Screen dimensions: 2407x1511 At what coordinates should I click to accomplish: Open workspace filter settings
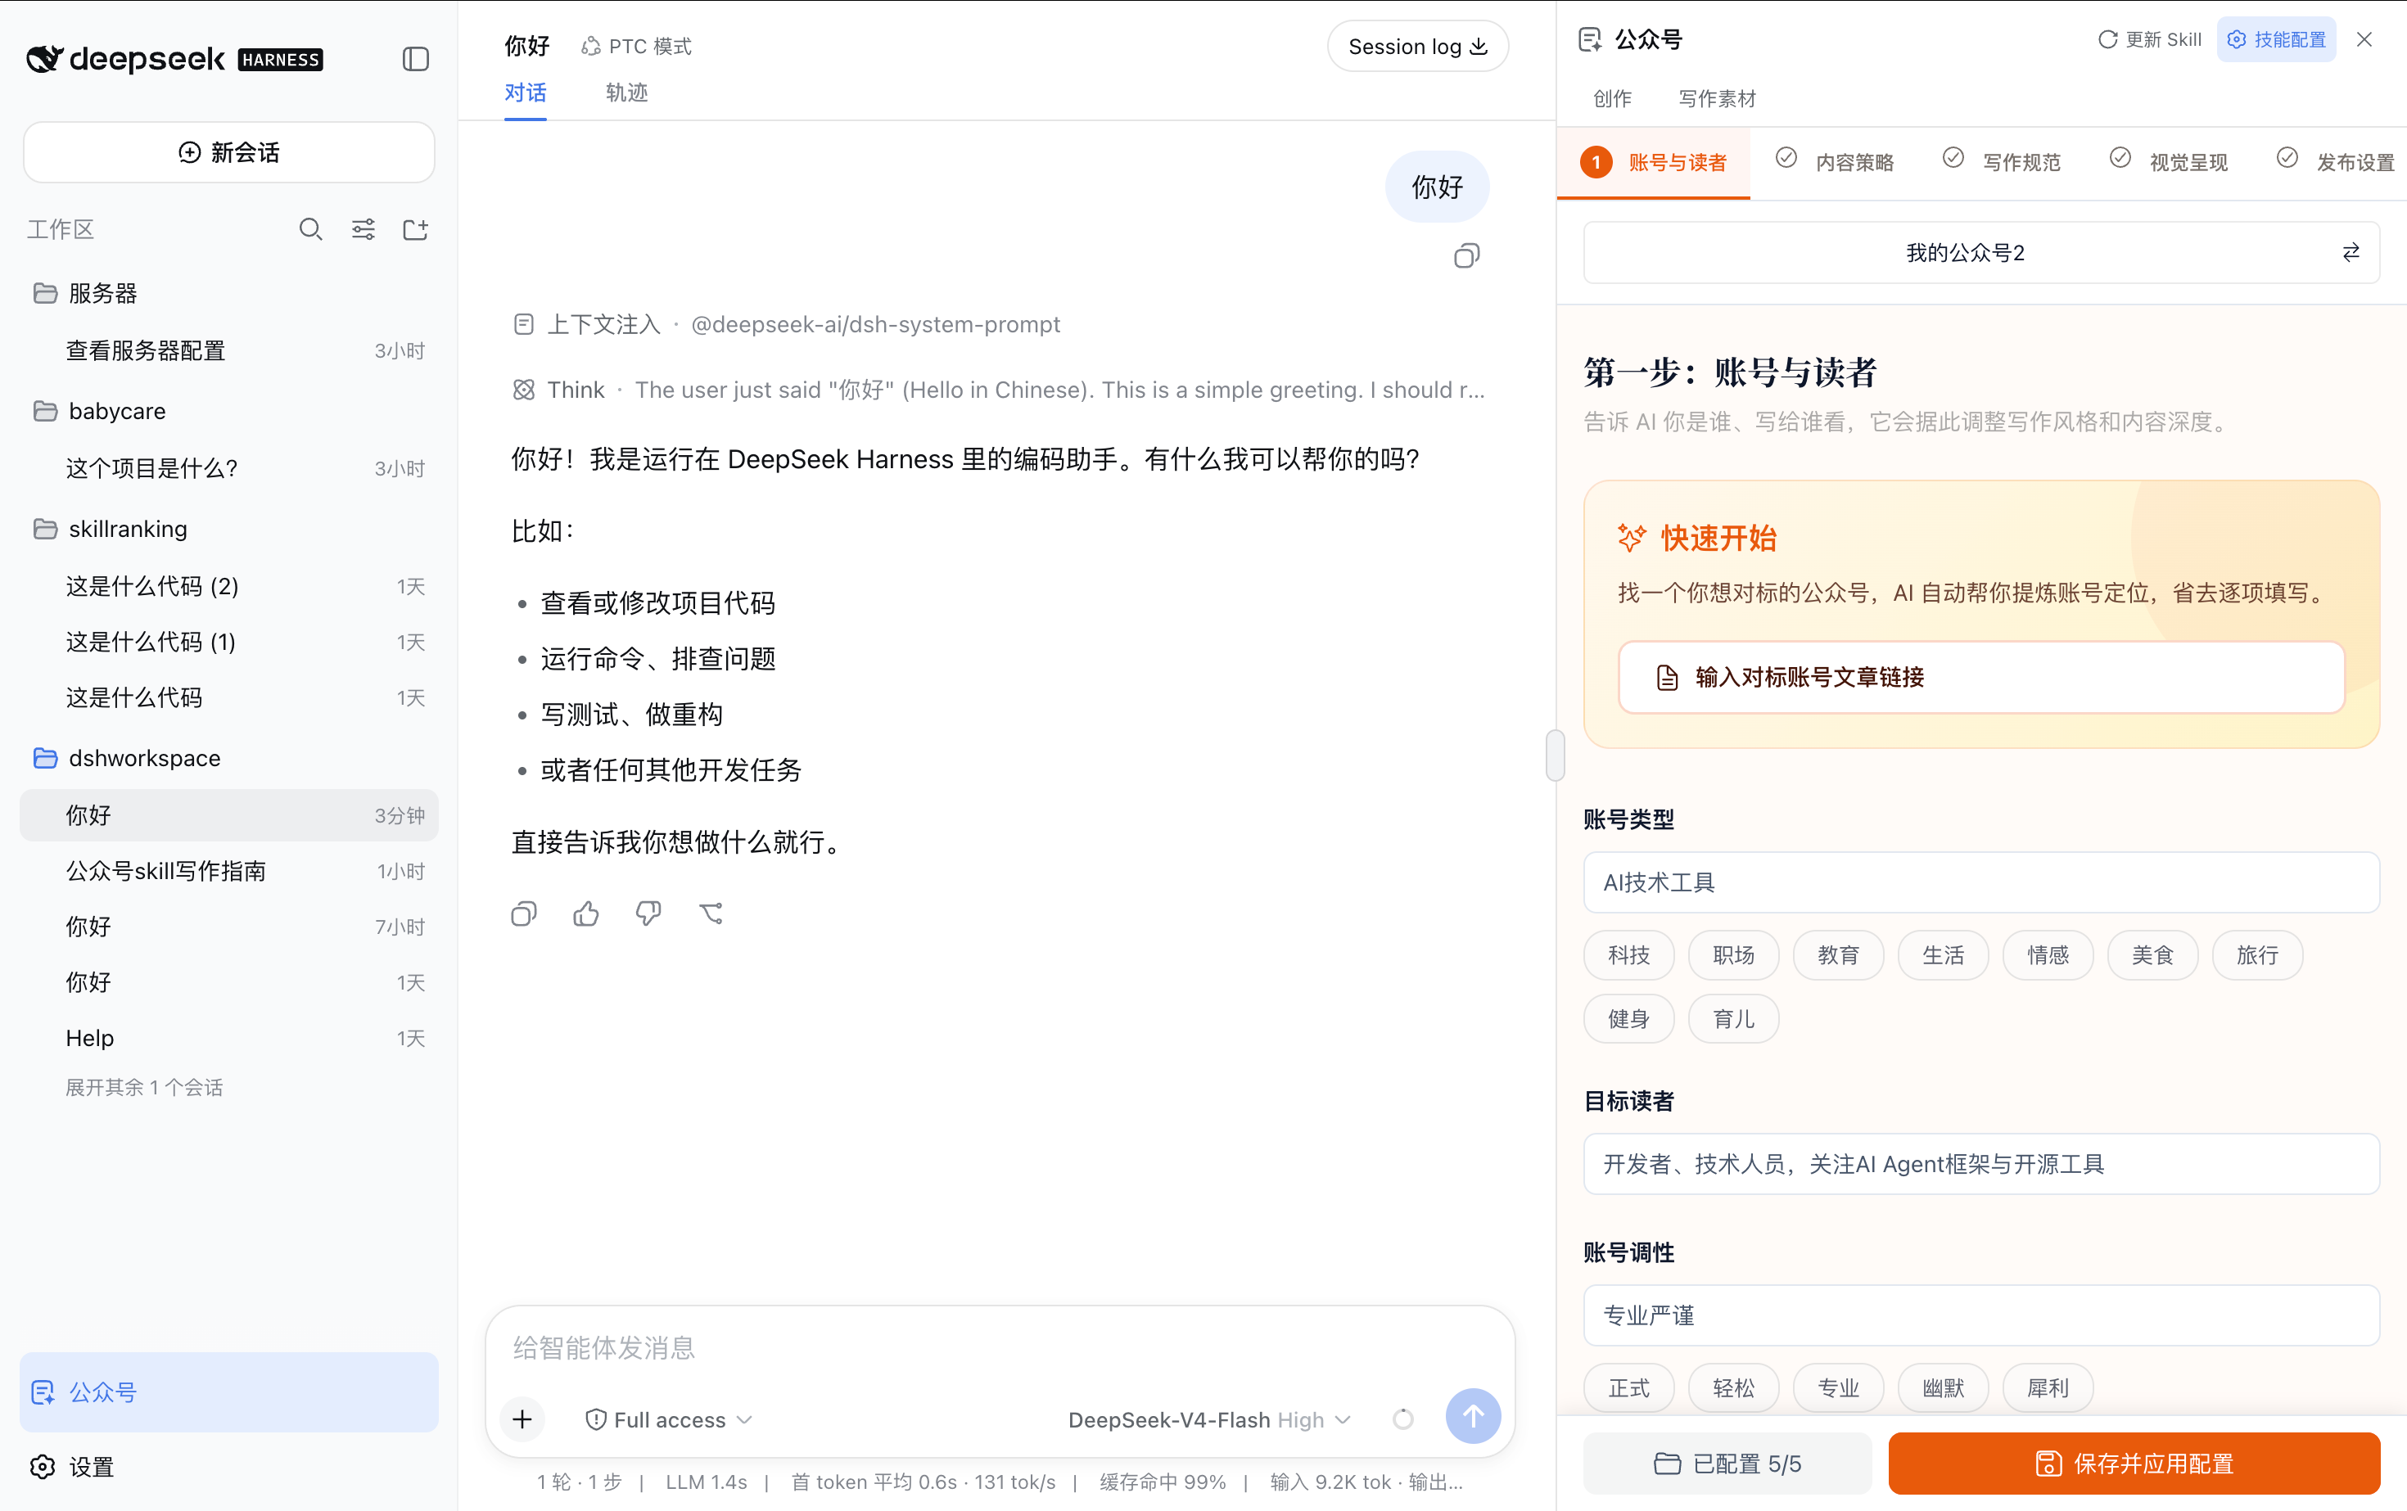(x=363, y=230)
